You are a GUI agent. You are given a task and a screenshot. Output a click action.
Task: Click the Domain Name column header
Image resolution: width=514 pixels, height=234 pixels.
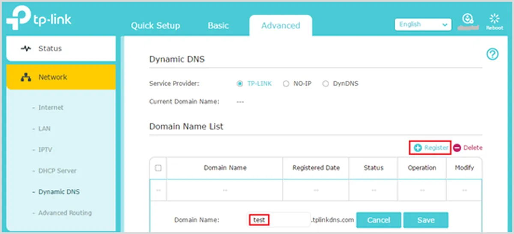(x=225, y=168)
